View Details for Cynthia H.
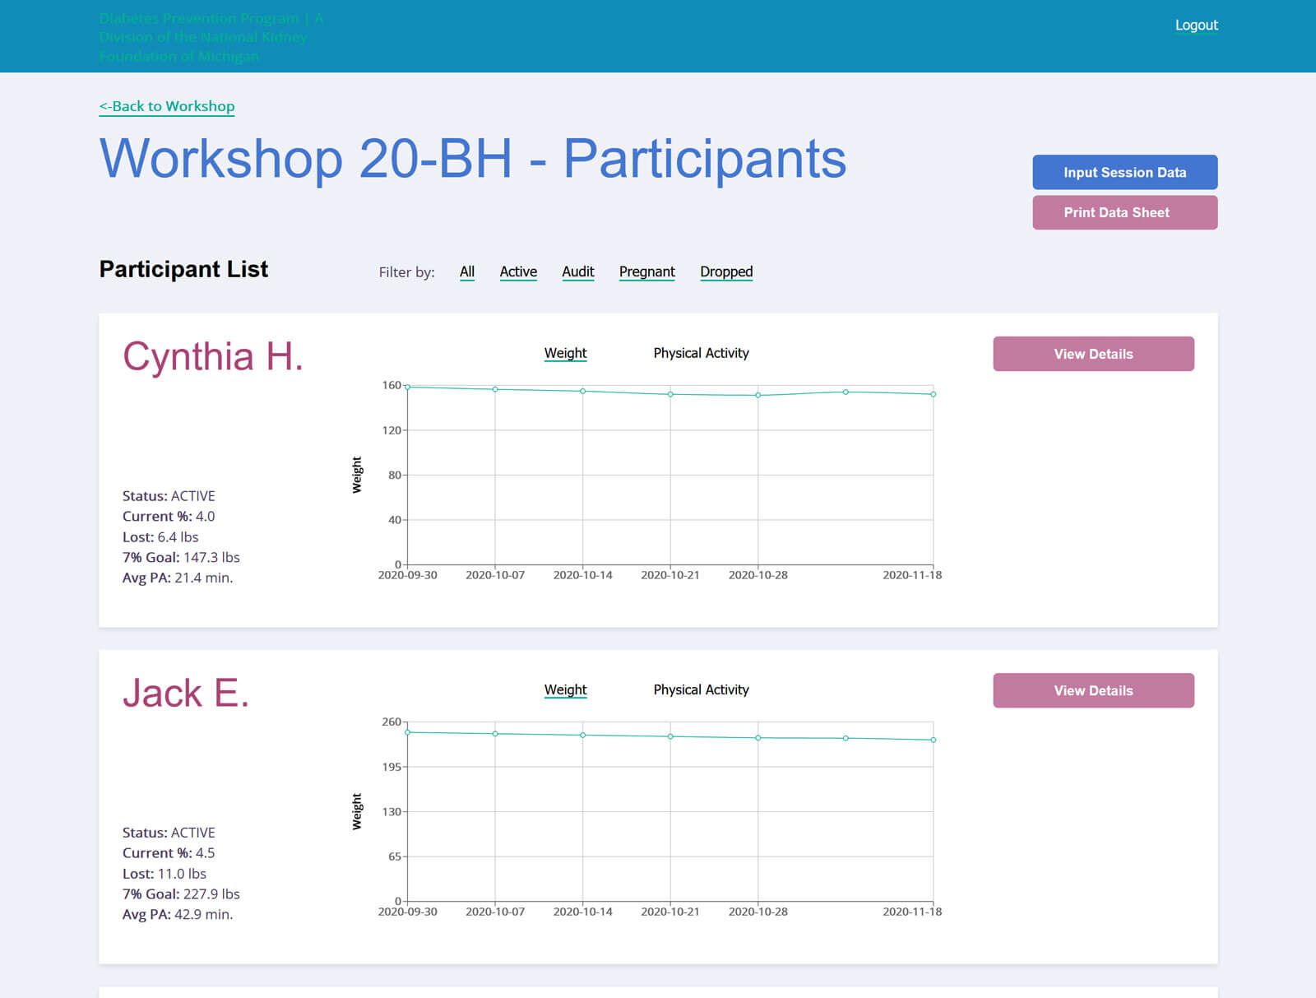 1093,354
